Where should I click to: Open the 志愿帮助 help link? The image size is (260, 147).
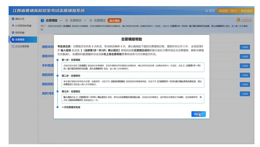pos(246,20)
